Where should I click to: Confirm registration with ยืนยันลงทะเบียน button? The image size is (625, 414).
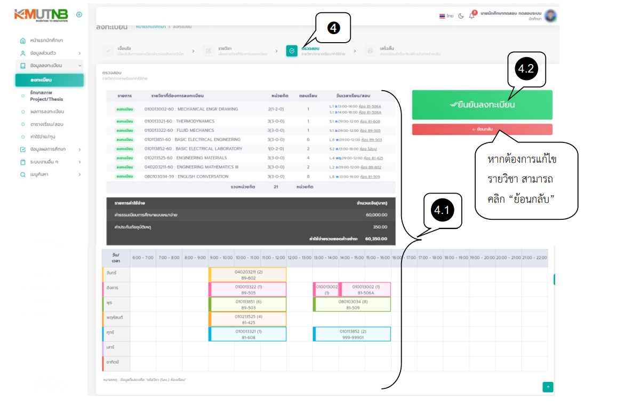click(482, 105)
